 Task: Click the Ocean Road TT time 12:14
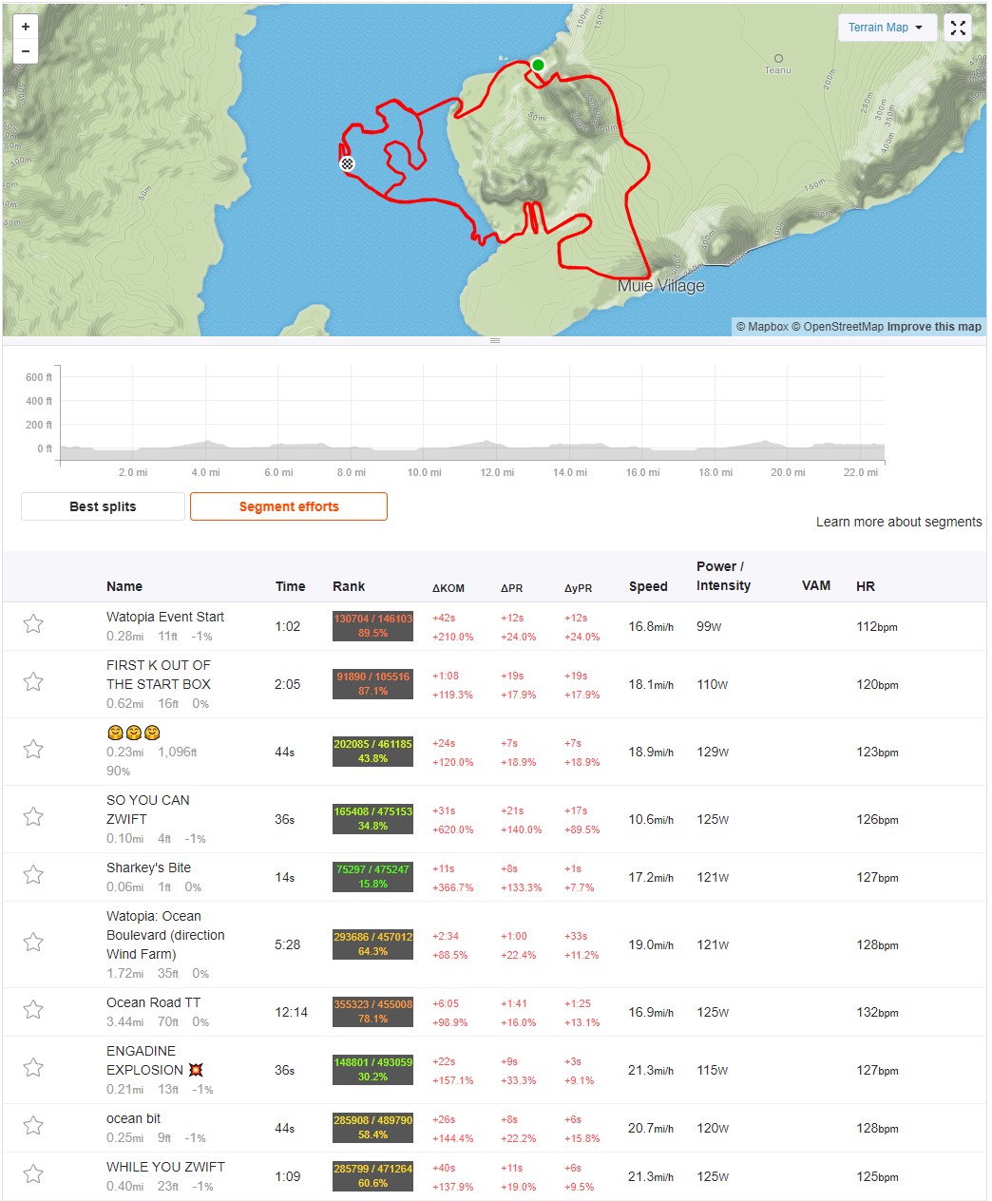click(291, 1012)
